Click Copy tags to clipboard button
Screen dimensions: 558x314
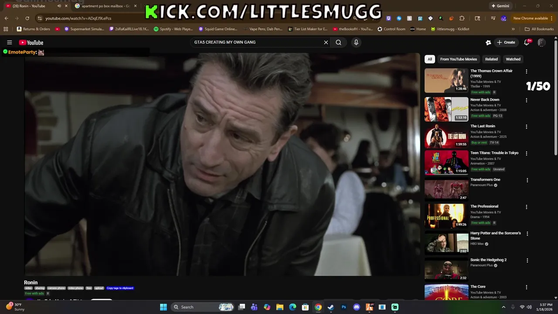click(x=120, y=288)
